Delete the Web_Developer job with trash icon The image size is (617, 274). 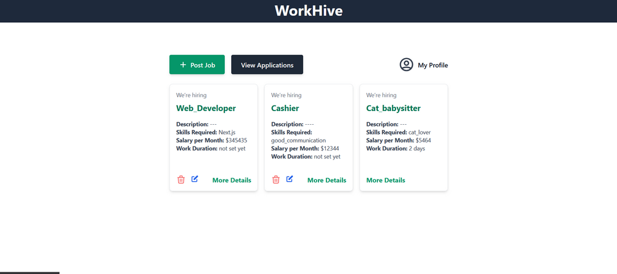(181, 180)
